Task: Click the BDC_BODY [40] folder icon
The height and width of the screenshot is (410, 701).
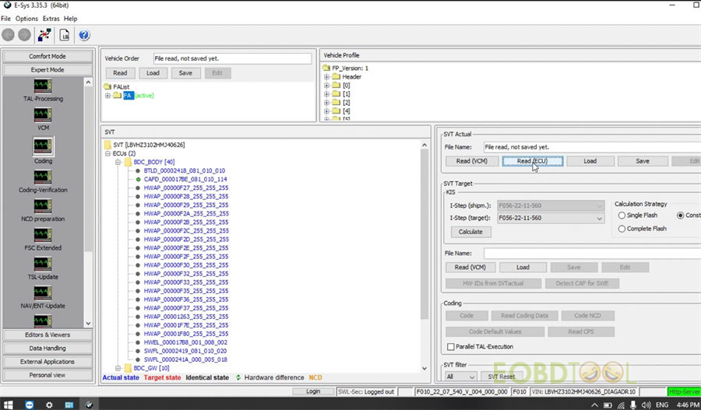Action: [x=128, y=162]
